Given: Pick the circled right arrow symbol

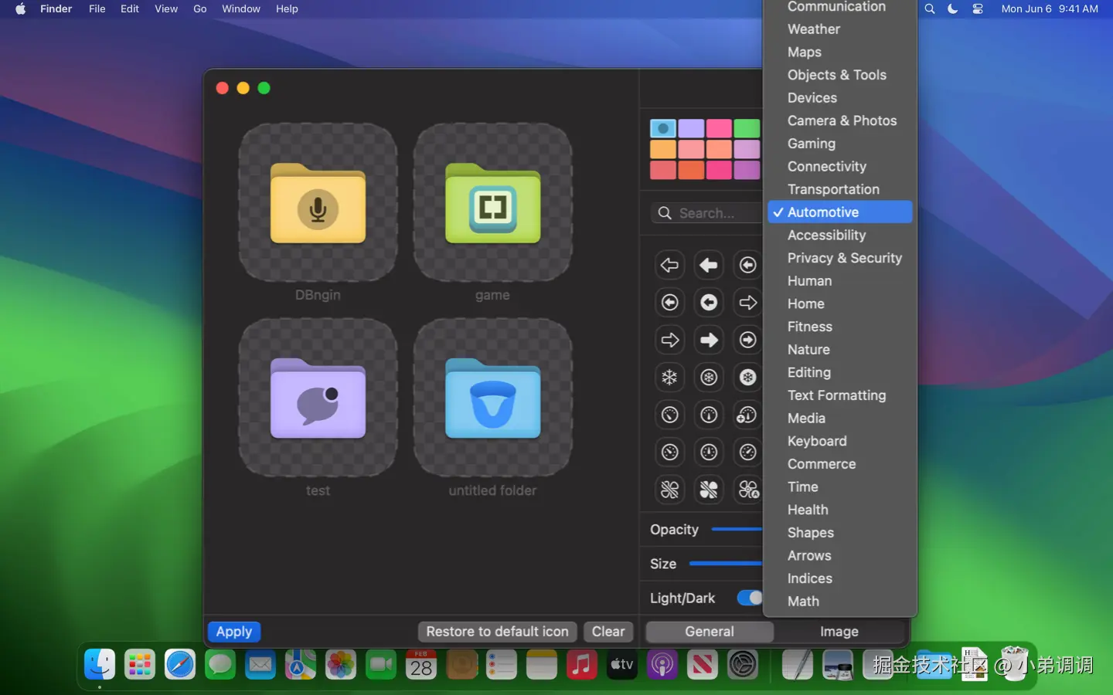Looking at the screenshot, I should coord(747,340).
